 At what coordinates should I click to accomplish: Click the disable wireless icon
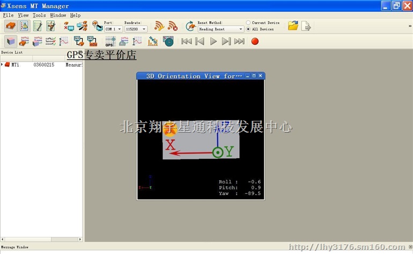click(x=173, y=26)
